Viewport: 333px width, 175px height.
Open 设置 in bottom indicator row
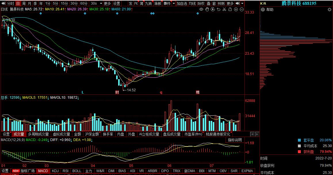click(x=5, y=171)
